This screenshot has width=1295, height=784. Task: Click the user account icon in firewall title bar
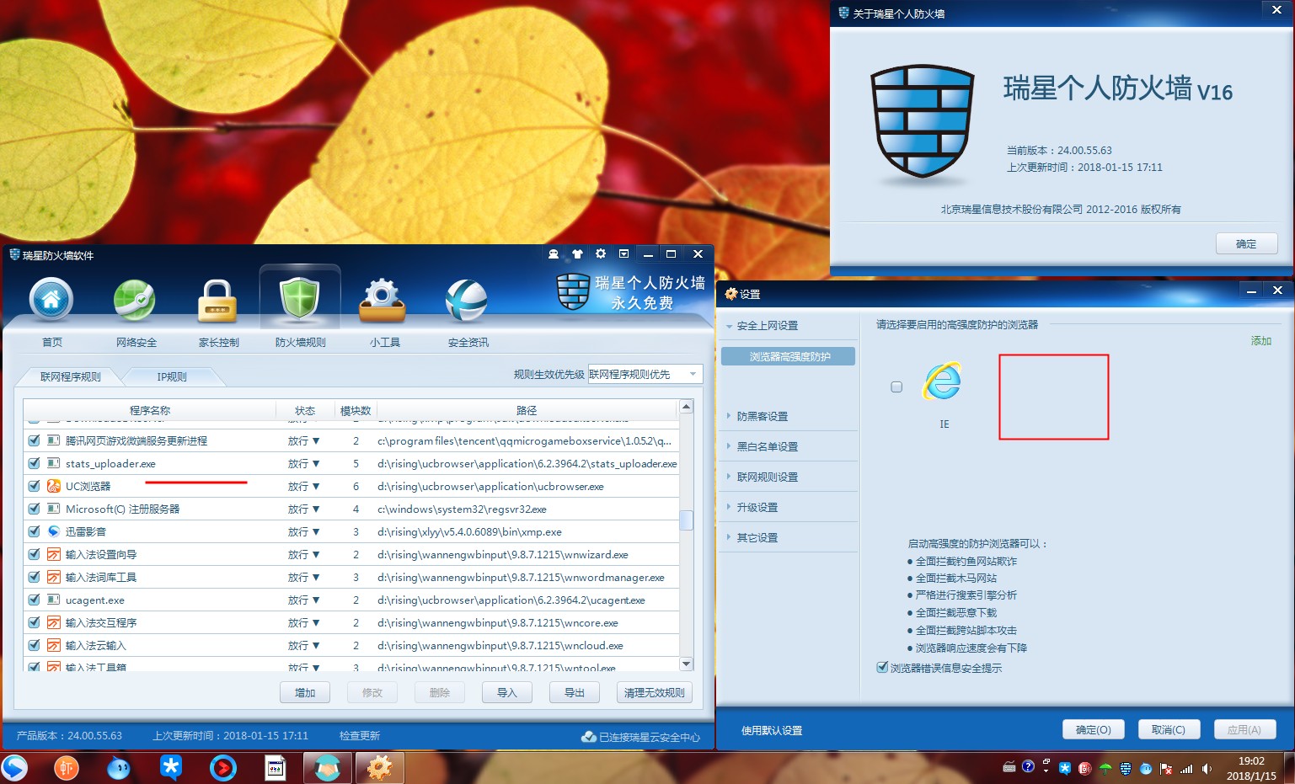tap(554, 253)
